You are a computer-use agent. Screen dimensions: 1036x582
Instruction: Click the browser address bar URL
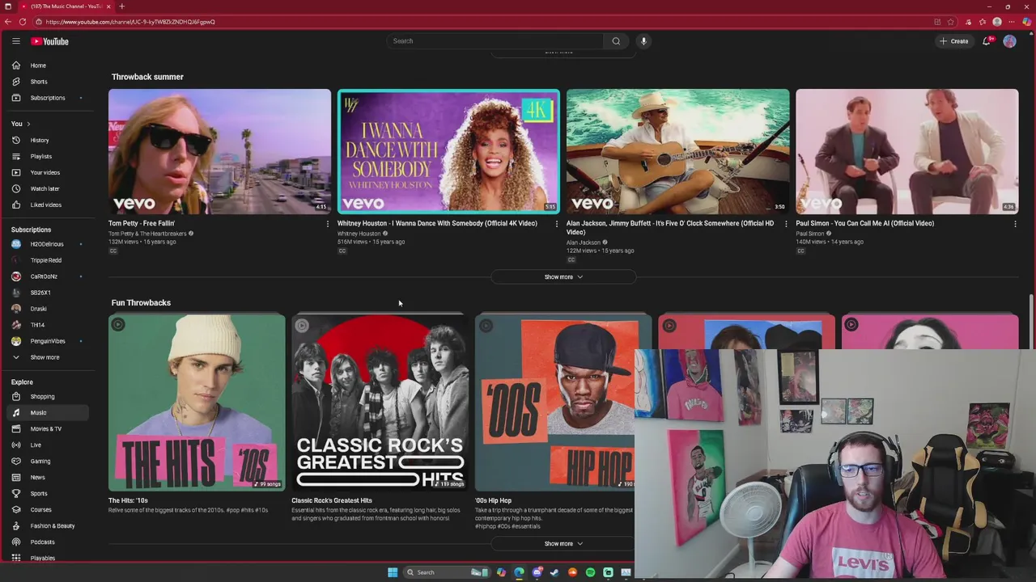tap(130, 22)
